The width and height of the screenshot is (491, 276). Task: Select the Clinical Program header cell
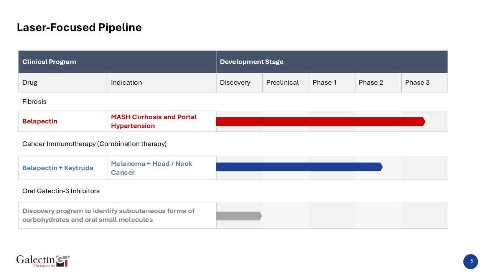[x=117, y=62]
